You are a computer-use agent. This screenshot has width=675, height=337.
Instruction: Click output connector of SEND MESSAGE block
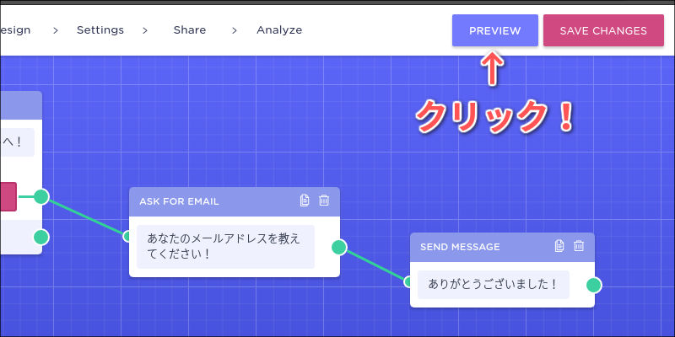[594, 285]
